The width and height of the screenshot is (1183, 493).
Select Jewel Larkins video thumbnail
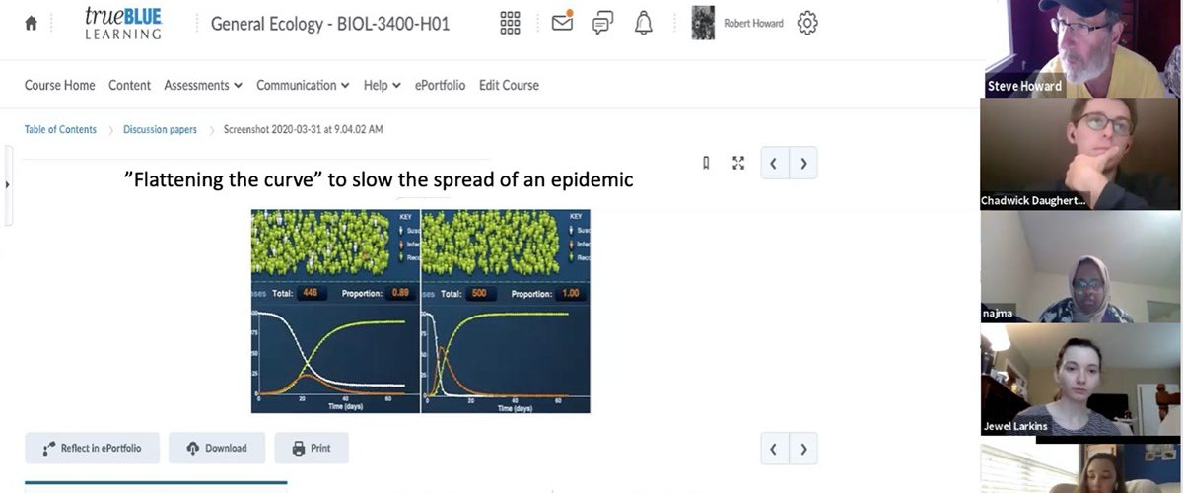click(x=1079, y=380)
